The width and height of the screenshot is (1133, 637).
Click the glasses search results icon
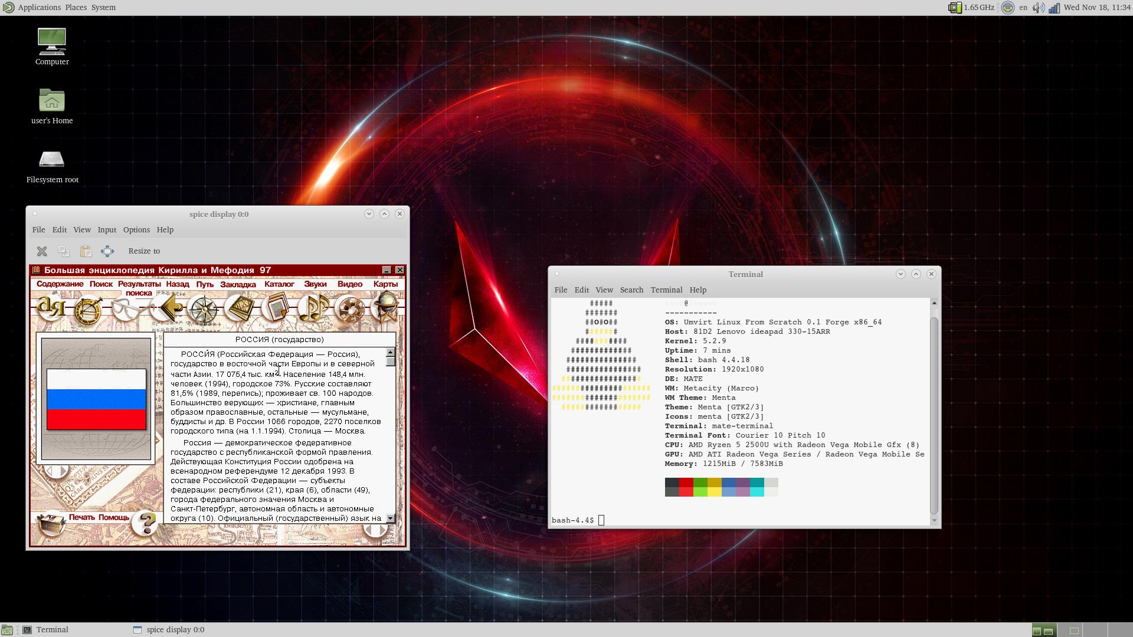click(125, 308)
